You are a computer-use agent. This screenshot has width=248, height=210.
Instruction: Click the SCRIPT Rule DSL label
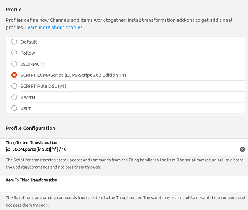click(43, 86)
